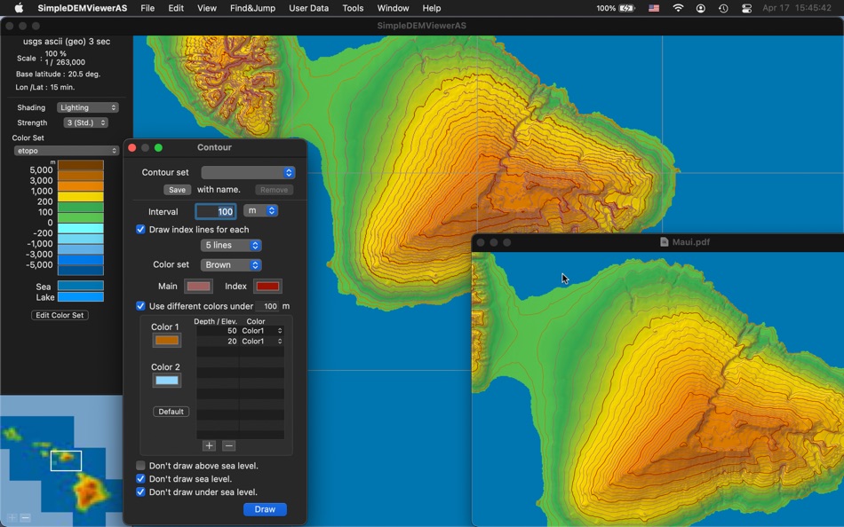Click the Sea color swatch

point(81,286)
